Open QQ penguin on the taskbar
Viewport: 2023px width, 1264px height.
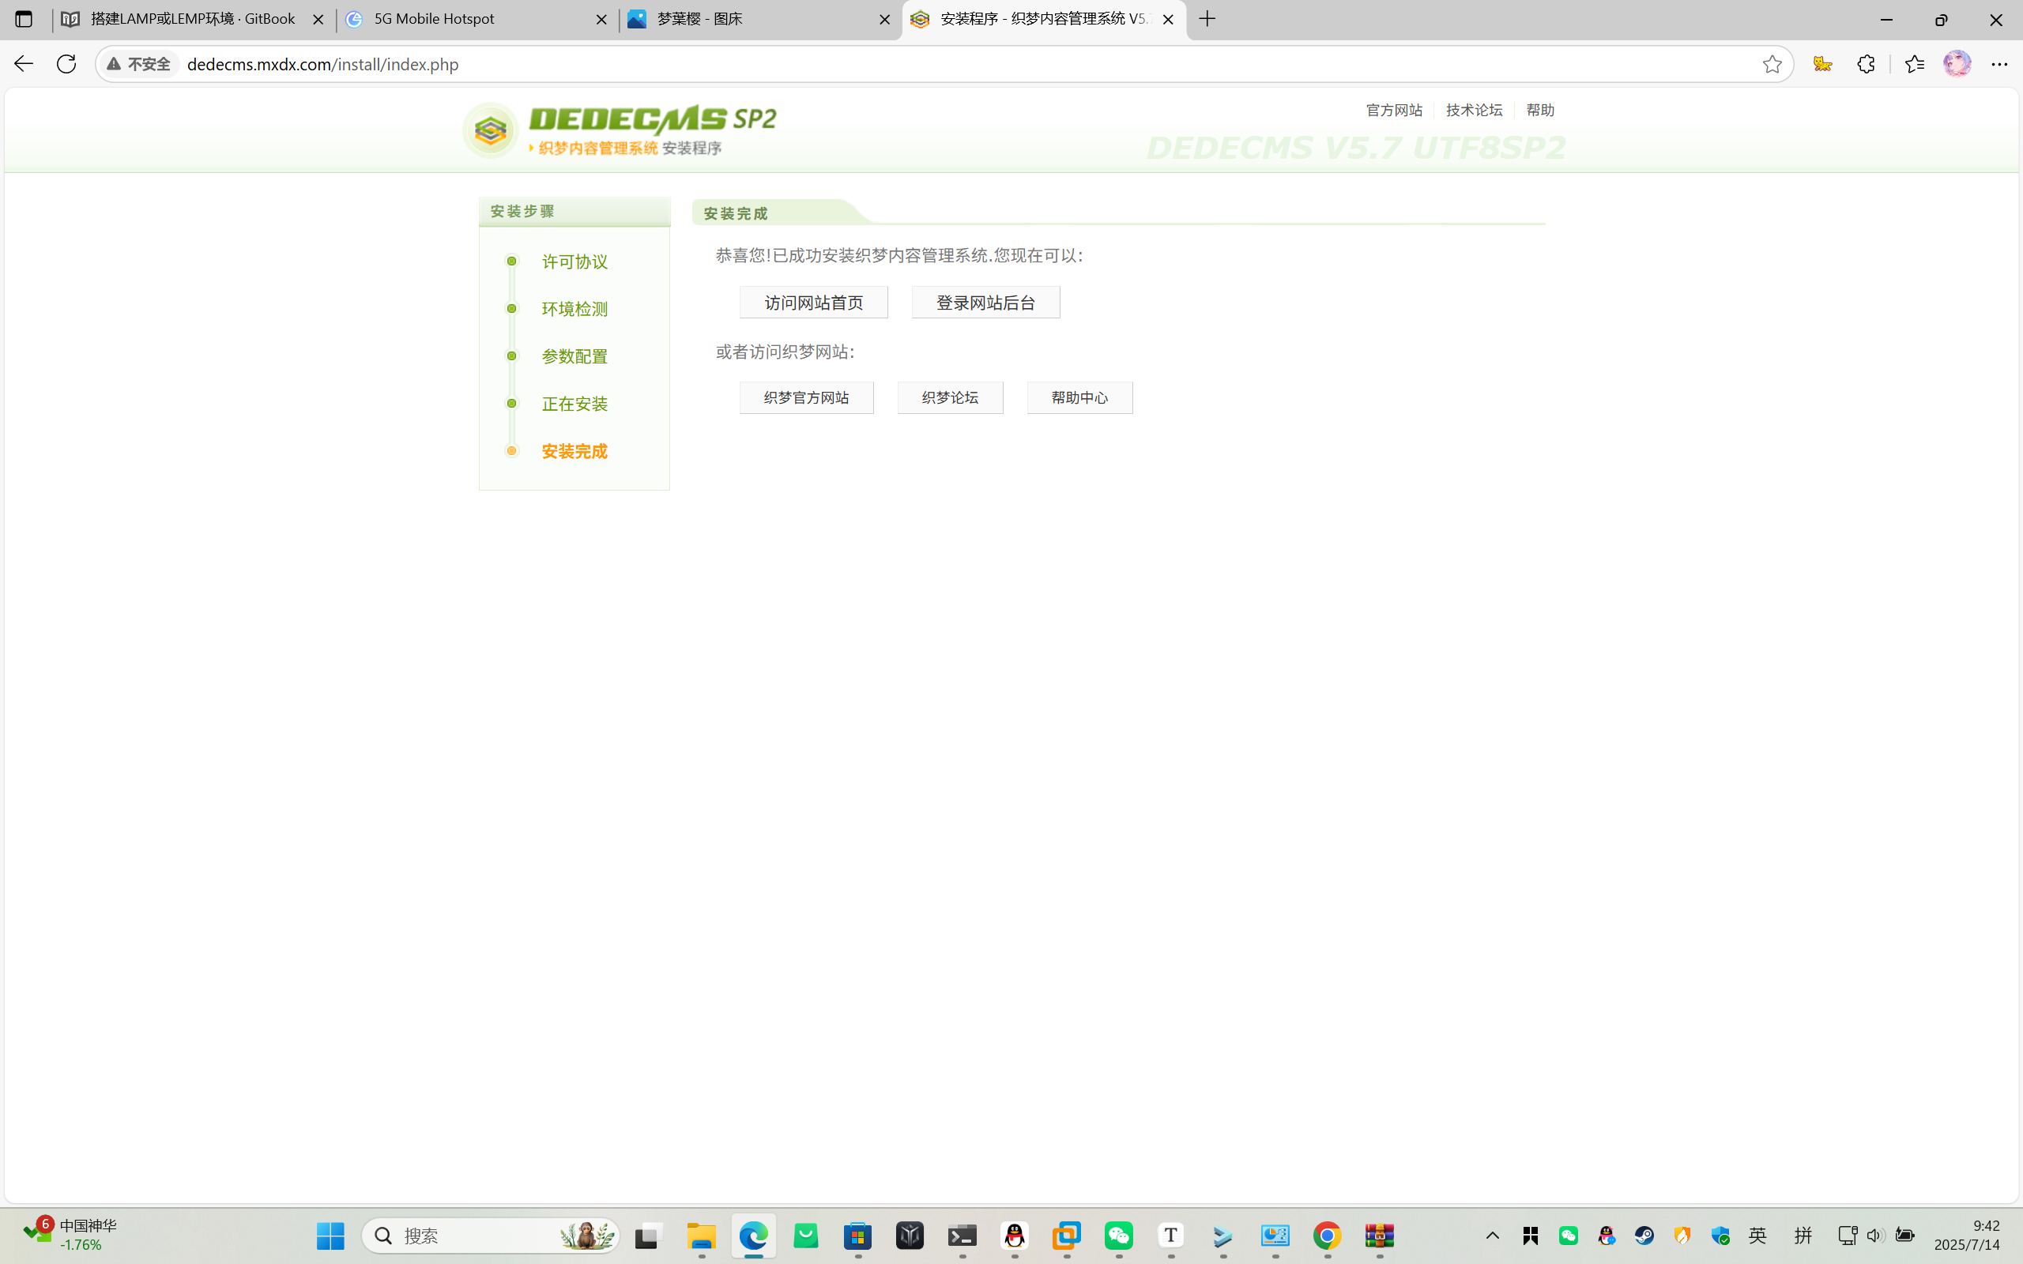point(1014,1236)
